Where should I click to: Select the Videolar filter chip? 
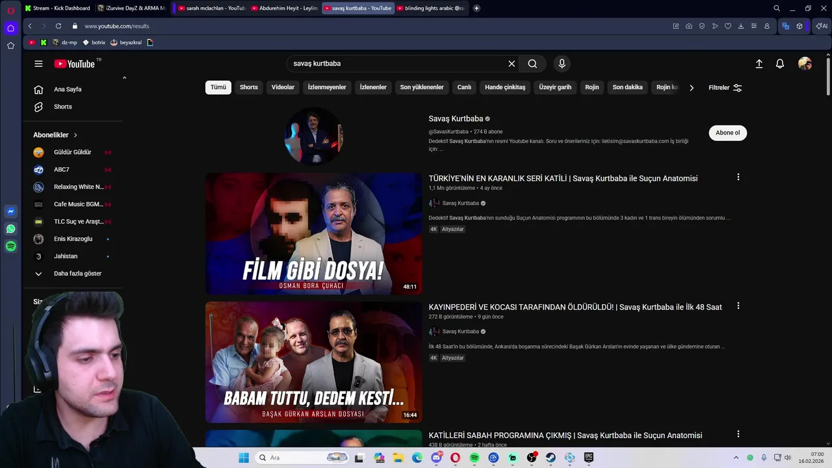283,87
